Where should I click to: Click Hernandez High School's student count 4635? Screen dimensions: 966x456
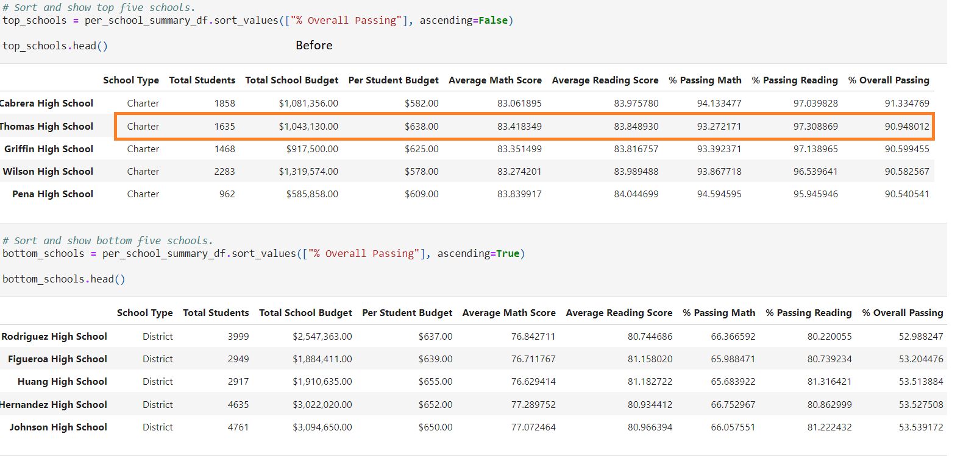[x=238, y=405]
